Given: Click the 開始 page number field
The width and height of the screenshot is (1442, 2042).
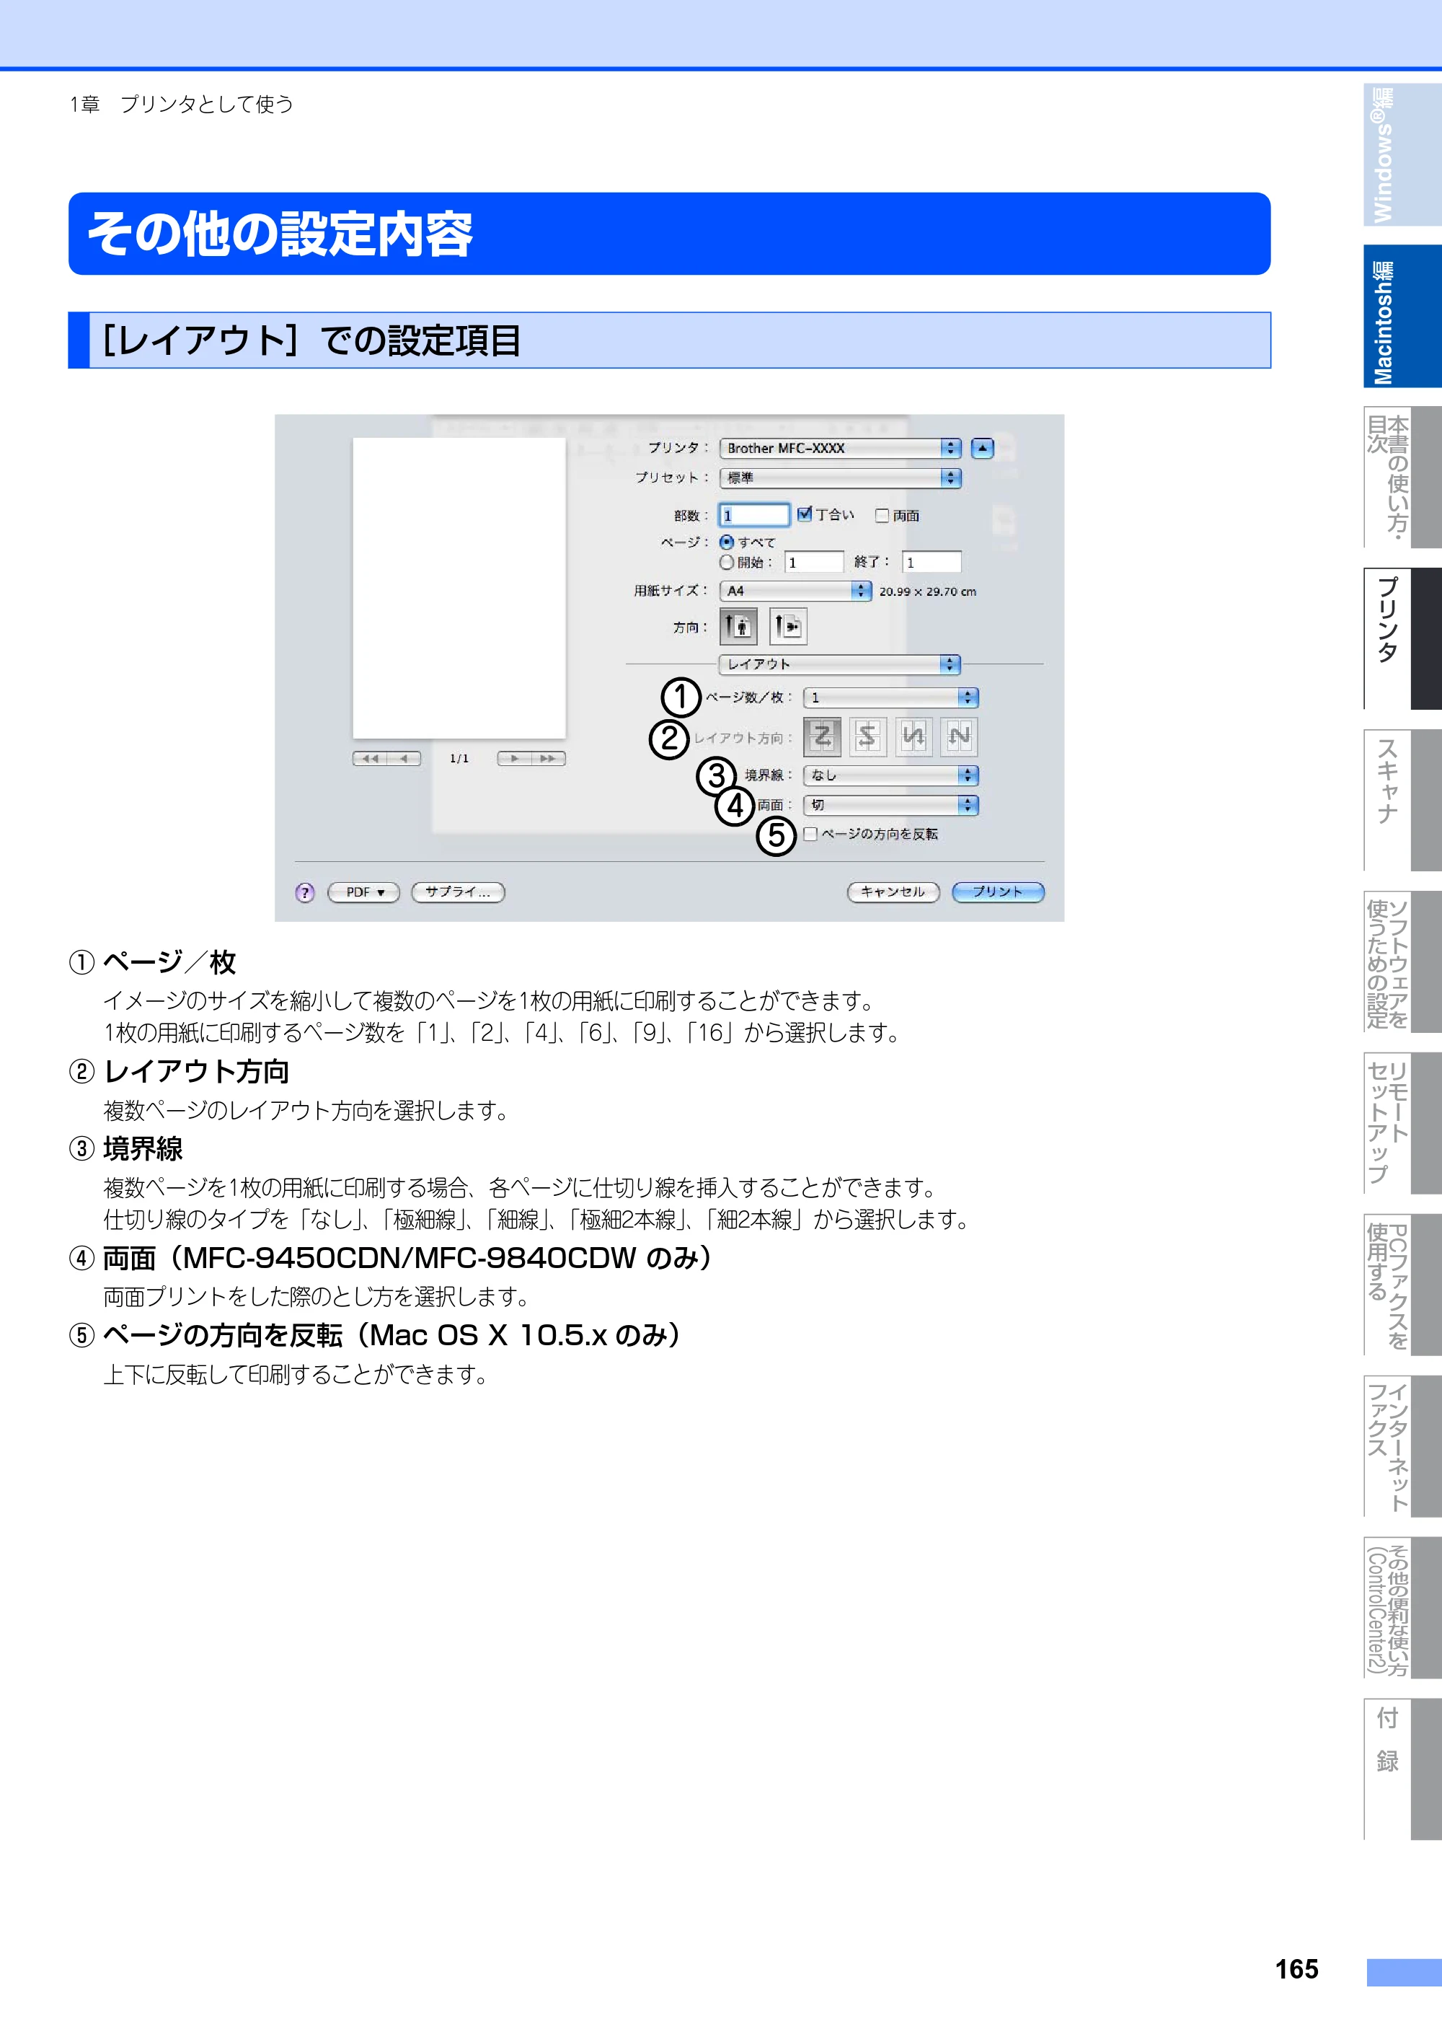Looking at the screenshot, I should click(814, 562).
